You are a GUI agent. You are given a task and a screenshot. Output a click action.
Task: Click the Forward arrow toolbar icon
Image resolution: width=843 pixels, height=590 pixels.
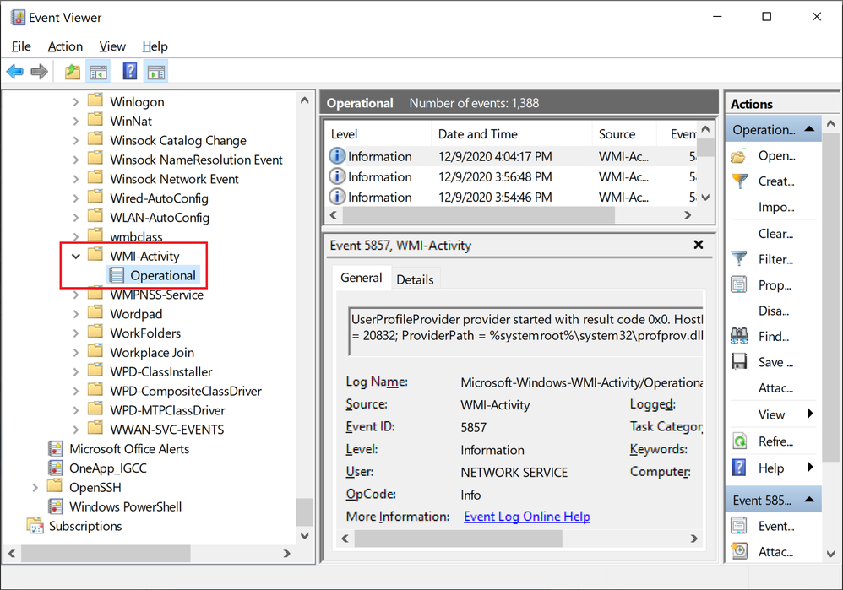click(39, 72)
